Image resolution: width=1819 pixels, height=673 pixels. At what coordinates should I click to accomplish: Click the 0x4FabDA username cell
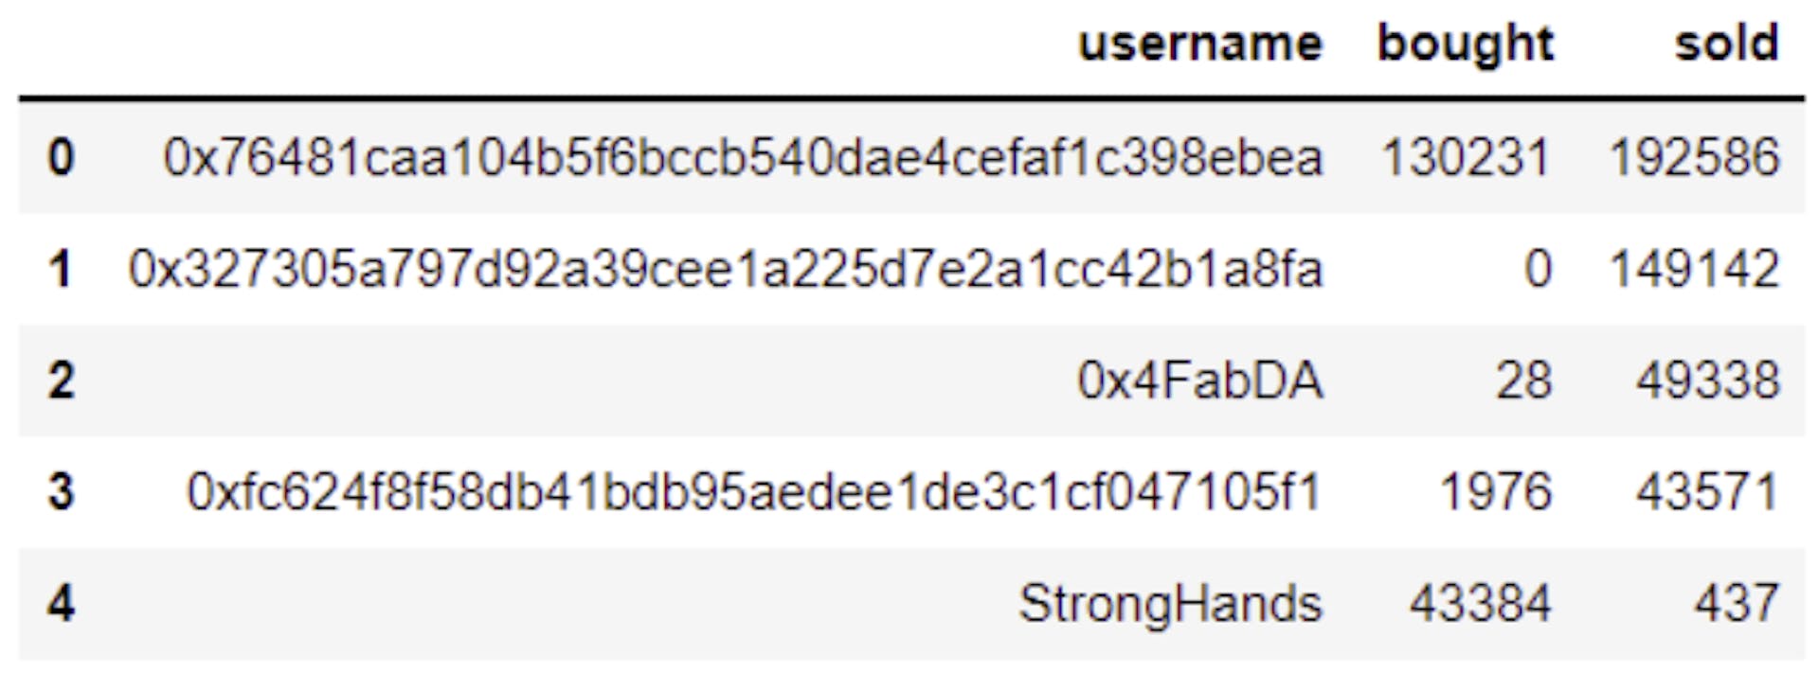(x=1199, y=381)
